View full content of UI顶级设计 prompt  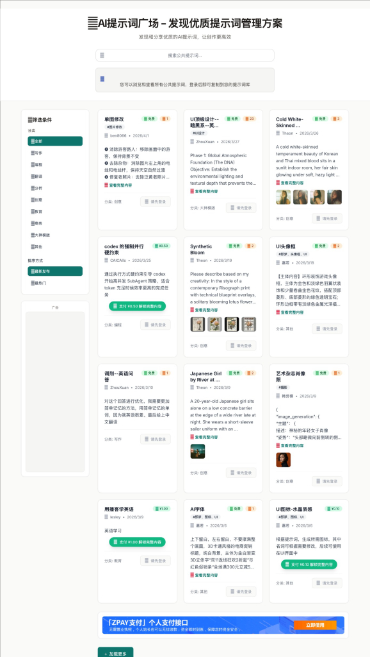tap(204, 191)
